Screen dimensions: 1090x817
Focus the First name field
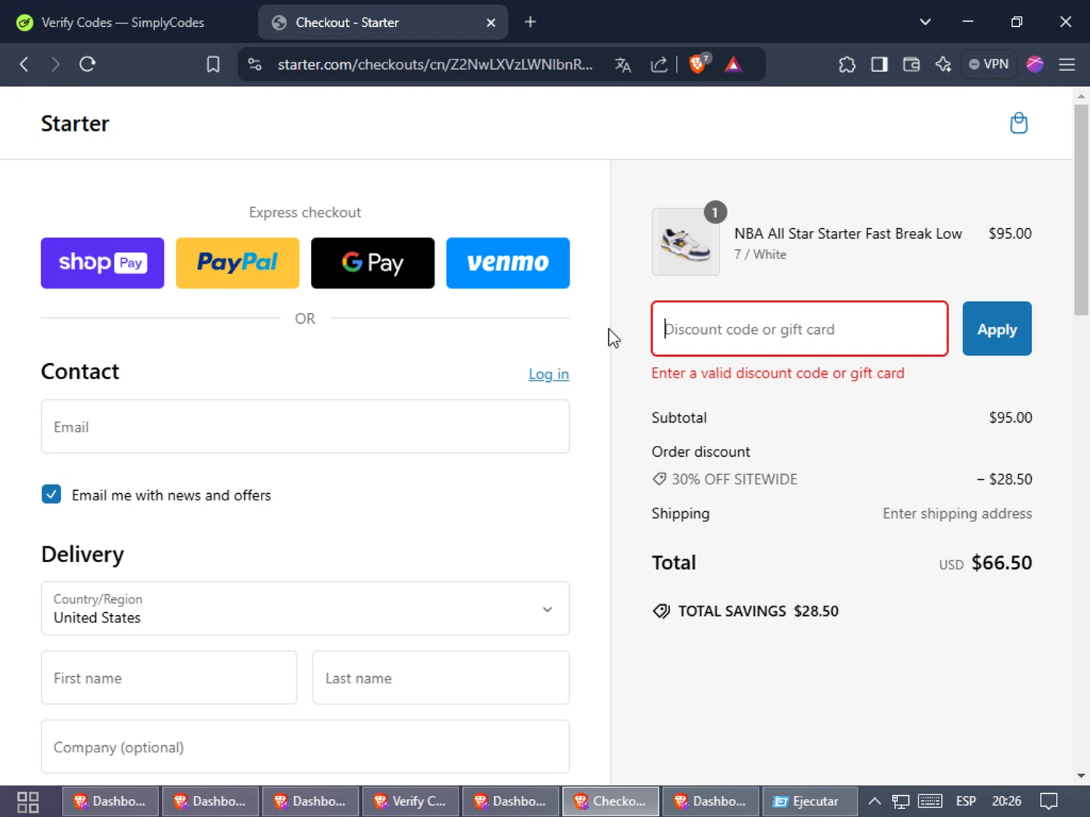(x=169, y=678)
